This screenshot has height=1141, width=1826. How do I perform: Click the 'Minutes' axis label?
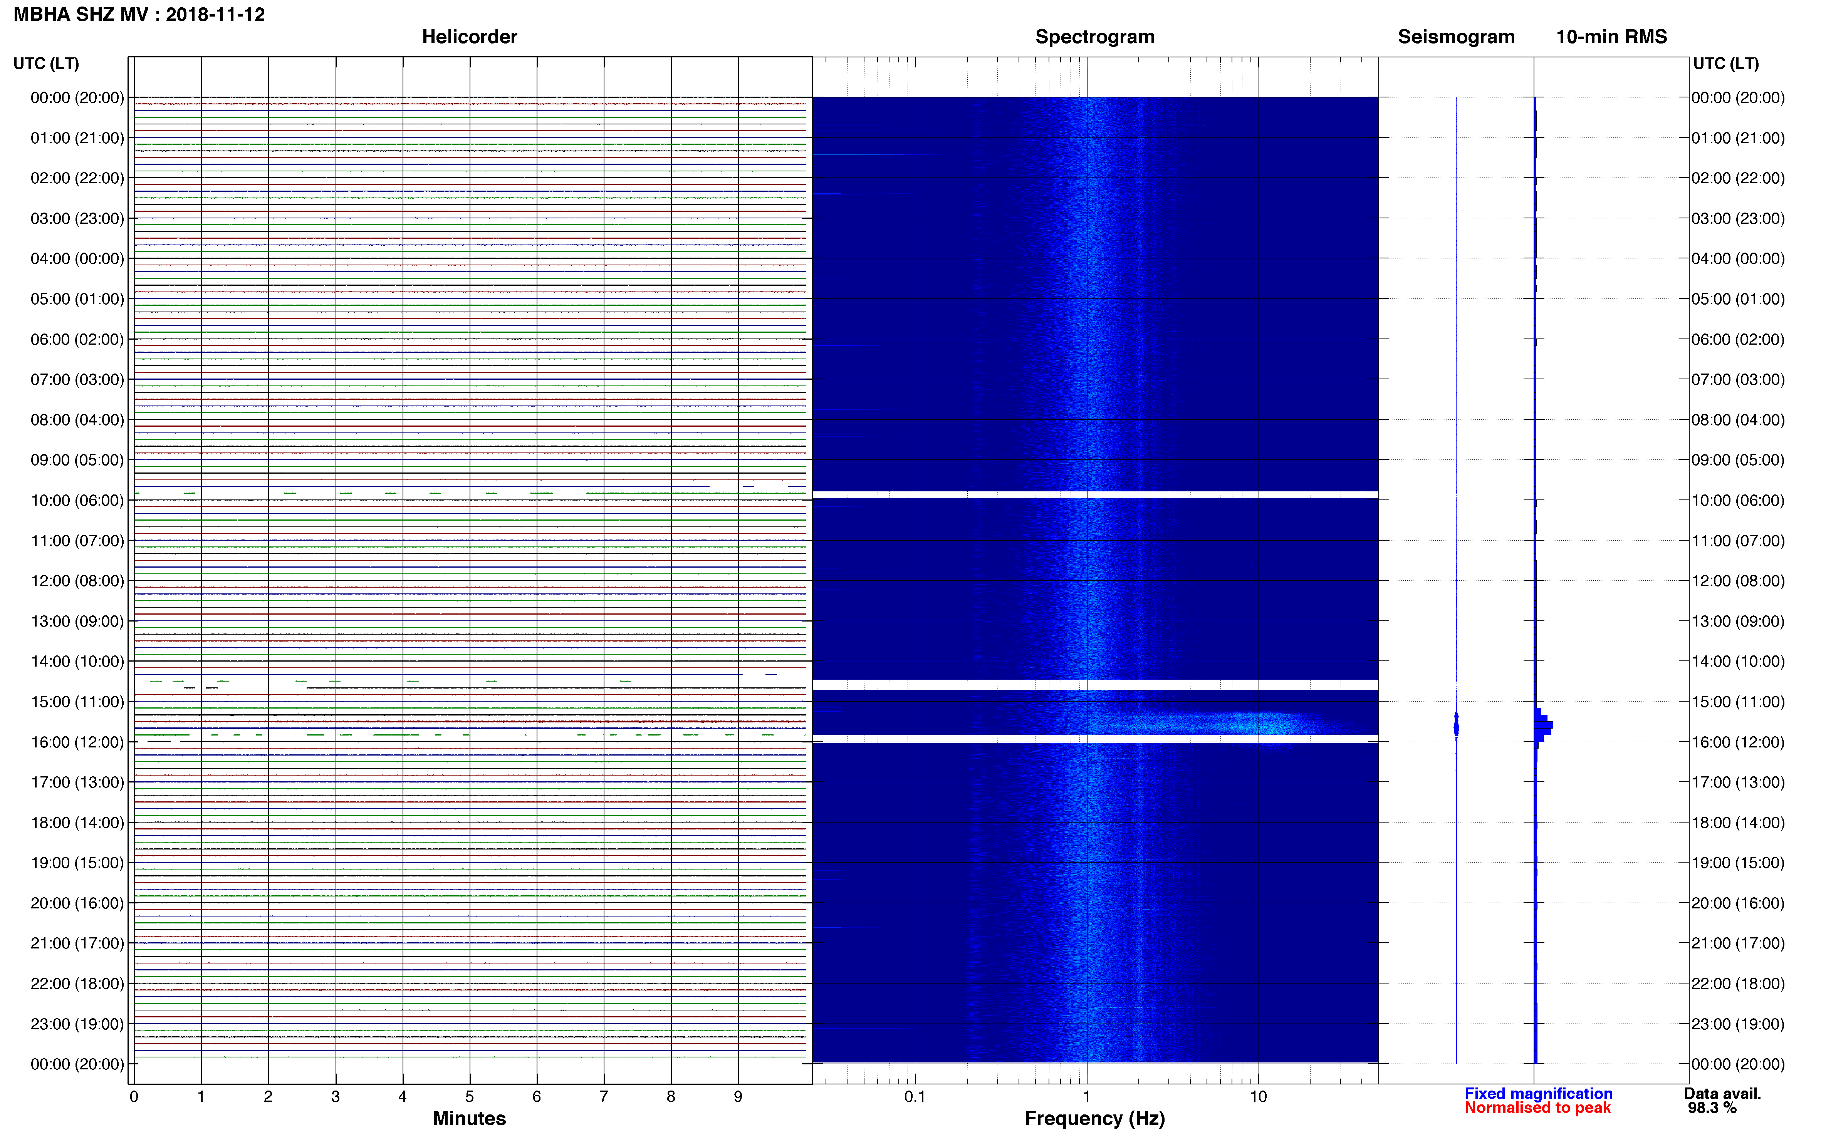[469, 1118]
